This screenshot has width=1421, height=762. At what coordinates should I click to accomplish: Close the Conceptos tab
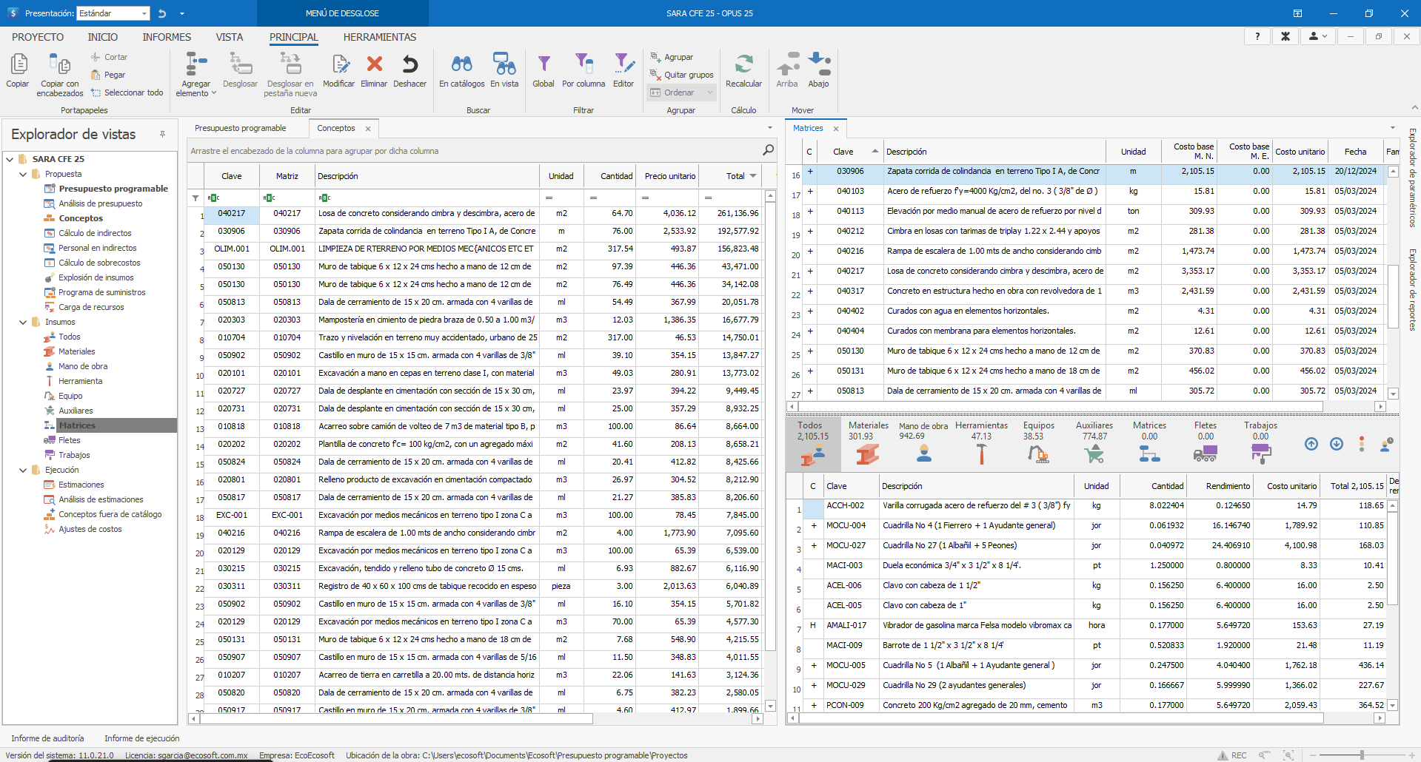[x=368, y=129]
